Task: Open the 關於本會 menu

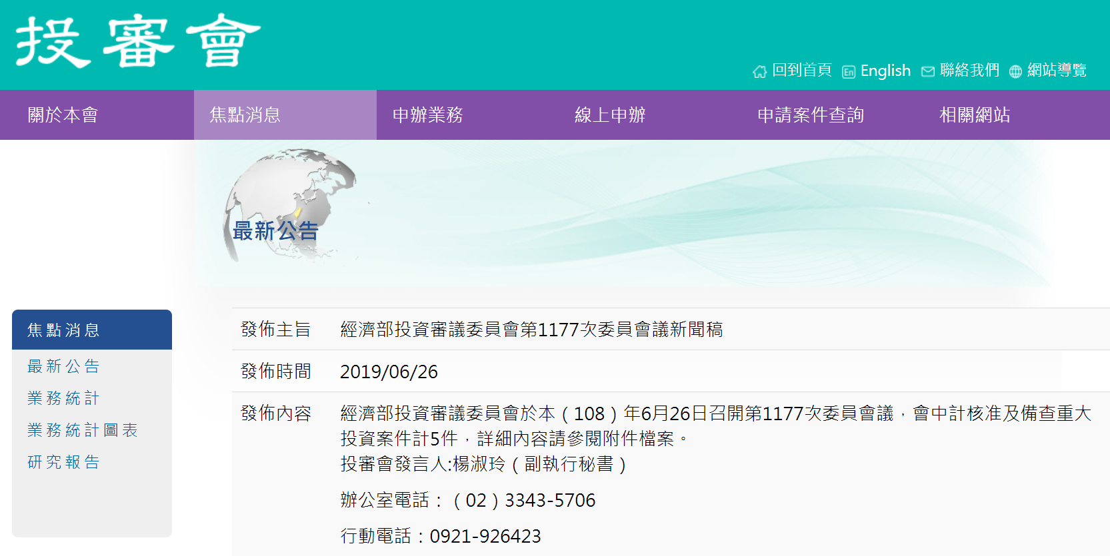Action: point(63,115)
